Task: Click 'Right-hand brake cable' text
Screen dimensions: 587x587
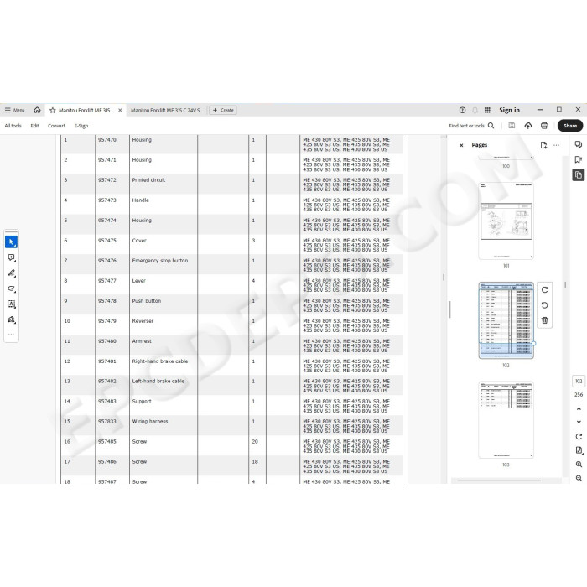Action: (x=160, y=361)
